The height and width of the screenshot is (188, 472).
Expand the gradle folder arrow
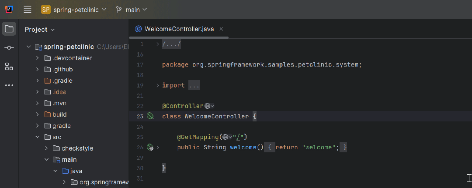(37, 126)
